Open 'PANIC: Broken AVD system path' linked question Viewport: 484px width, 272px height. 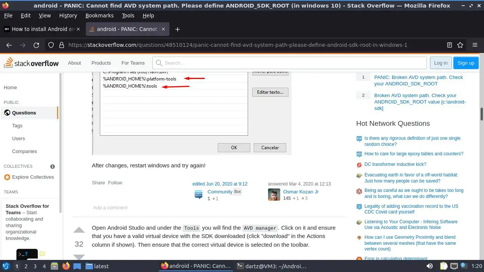[x=419, y=80]
